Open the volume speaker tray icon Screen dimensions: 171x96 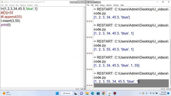click(x=153, y=93)
